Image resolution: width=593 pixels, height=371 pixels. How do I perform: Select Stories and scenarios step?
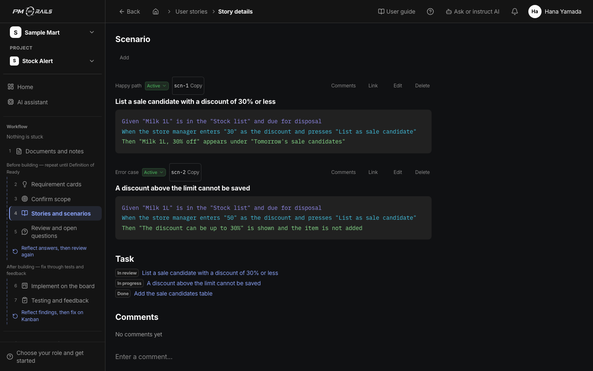pos(55,214)
